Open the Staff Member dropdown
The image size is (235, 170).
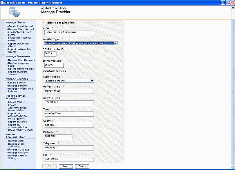[69, 81]
